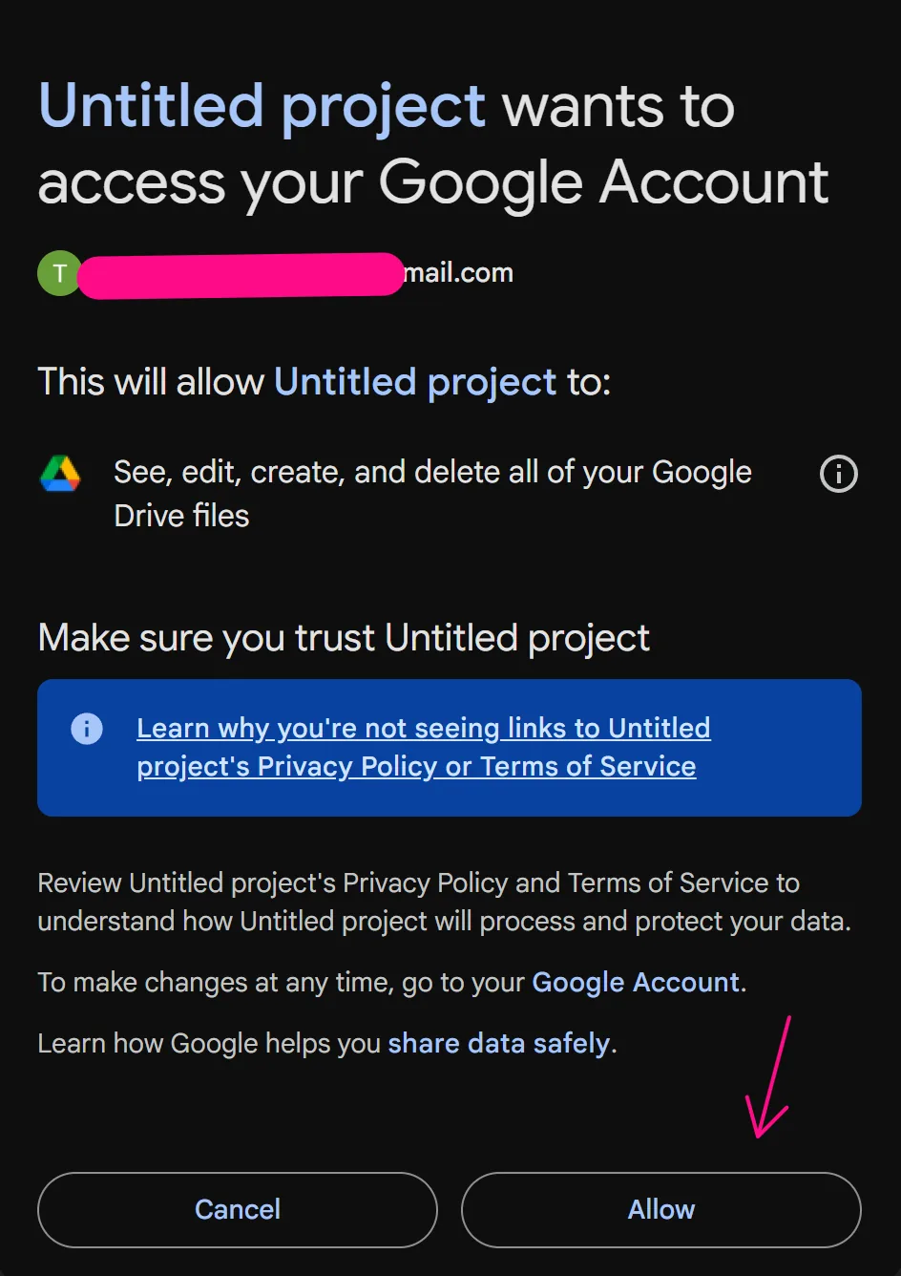The width and height of the screenshot is (901, 1276).
Task: Click the green "T" account avatar
Action: [x=58, y=272]
